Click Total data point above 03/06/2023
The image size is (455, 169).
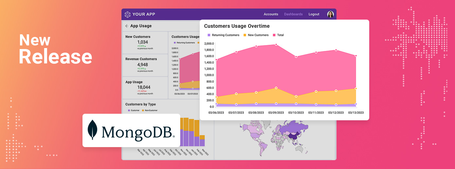coord(216,60)
